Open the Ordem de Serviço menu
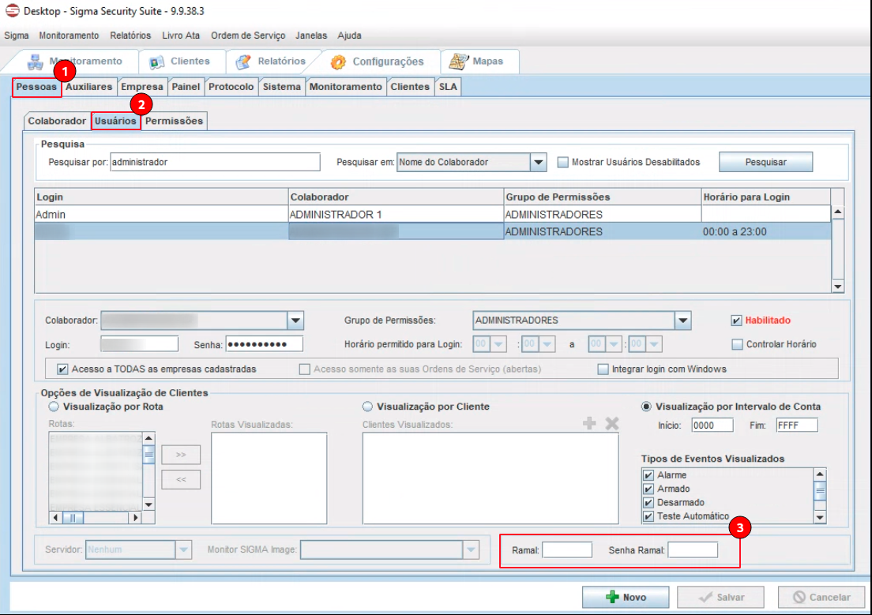872x615 pixels. pyautogui.click(x=248, y=36)
